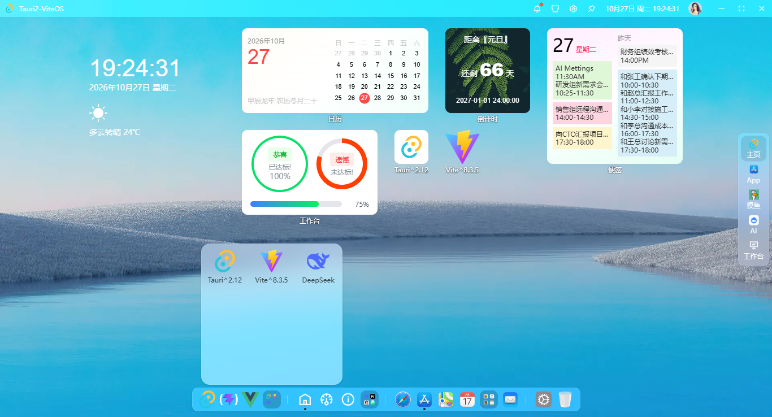
Task: Open DeepSeek in the folder panel
Action: point(318,267)
